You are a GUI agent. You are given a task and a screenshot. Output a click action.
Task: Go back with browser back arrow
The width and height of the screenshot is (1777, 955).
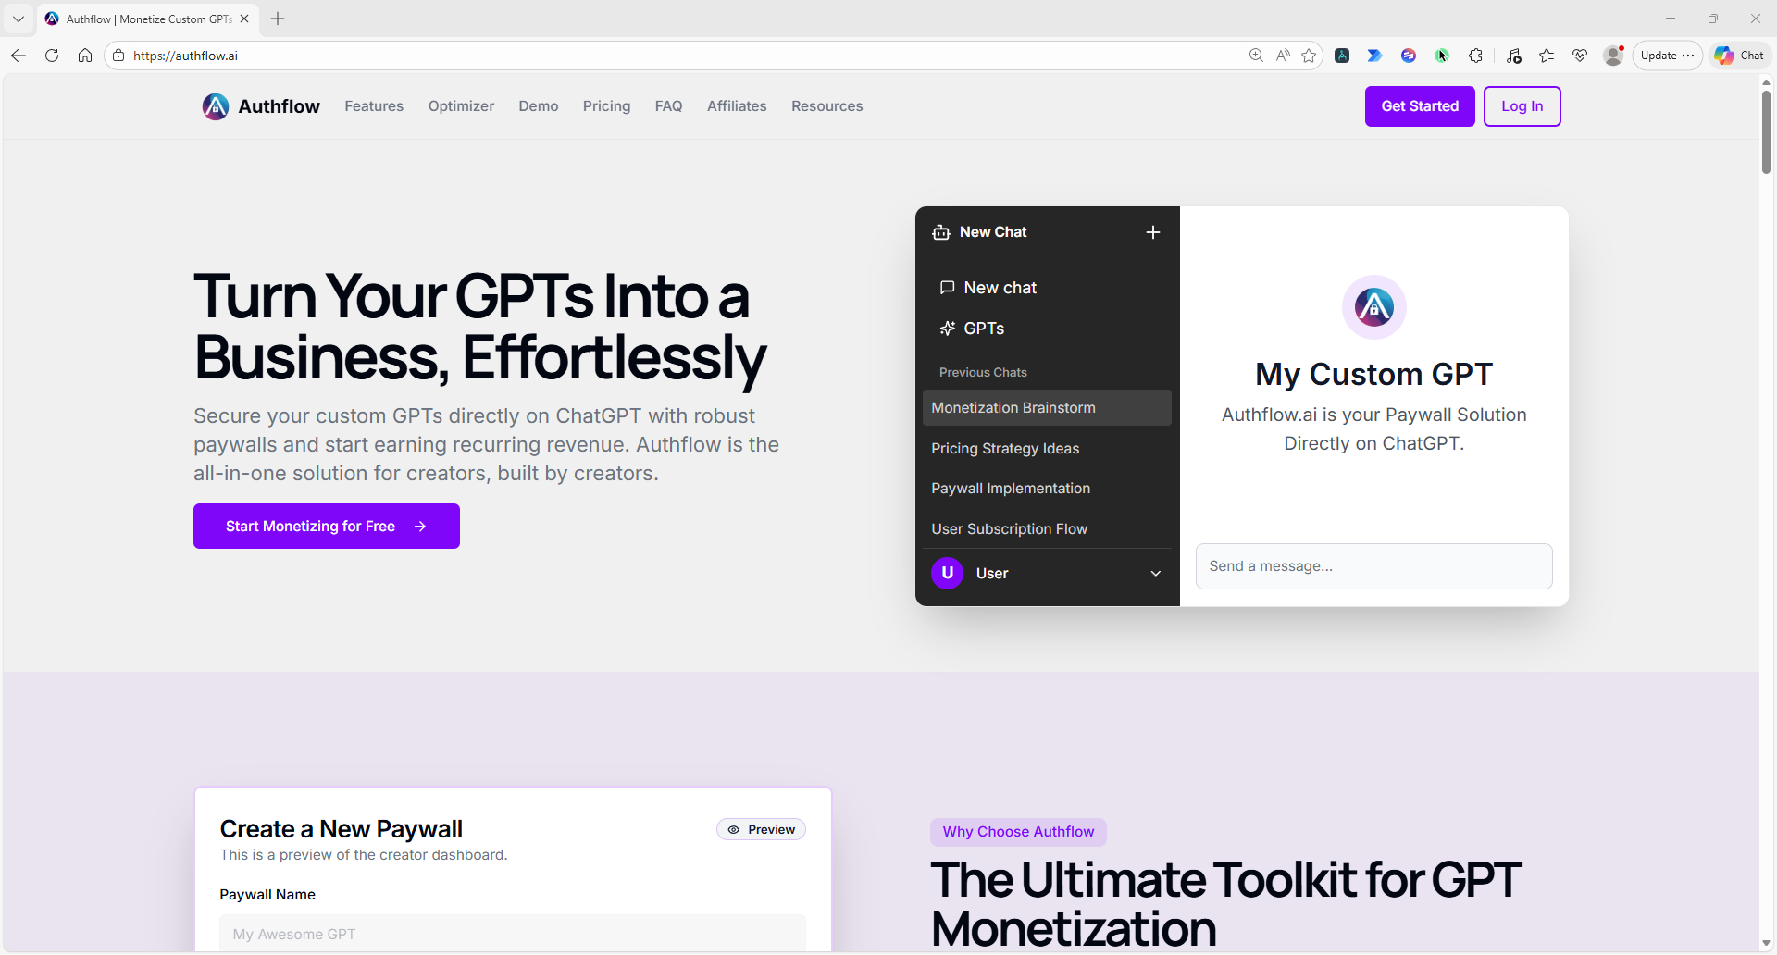point(19,56)
